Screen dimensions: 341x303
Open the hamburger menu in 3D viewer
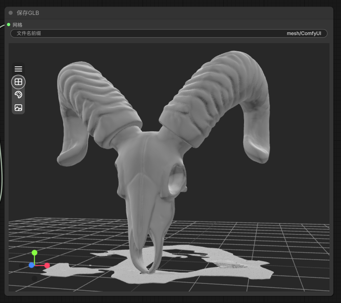tap(18, 69)
